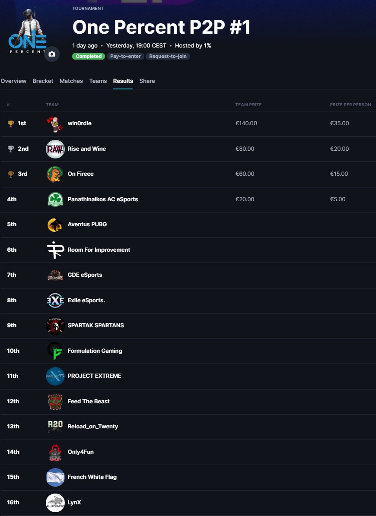Screen dimensions: 376x516
Task: Open the PROJECT EXTREME team avatar
Action: (x=55, y=376)
